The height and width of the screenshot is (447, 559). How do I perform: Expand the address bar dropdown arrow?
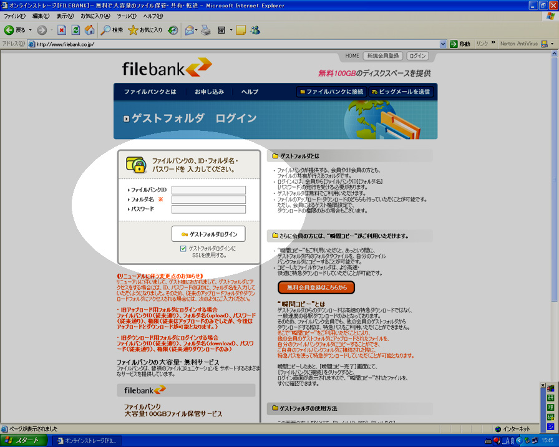pyautogui.click(x=443, y=44)
